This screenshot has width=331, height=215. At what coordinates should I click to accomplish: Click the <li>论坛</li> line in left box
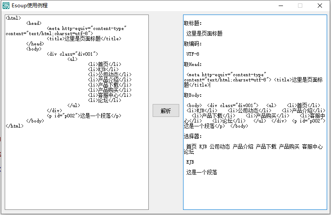(x=105, y=100)
